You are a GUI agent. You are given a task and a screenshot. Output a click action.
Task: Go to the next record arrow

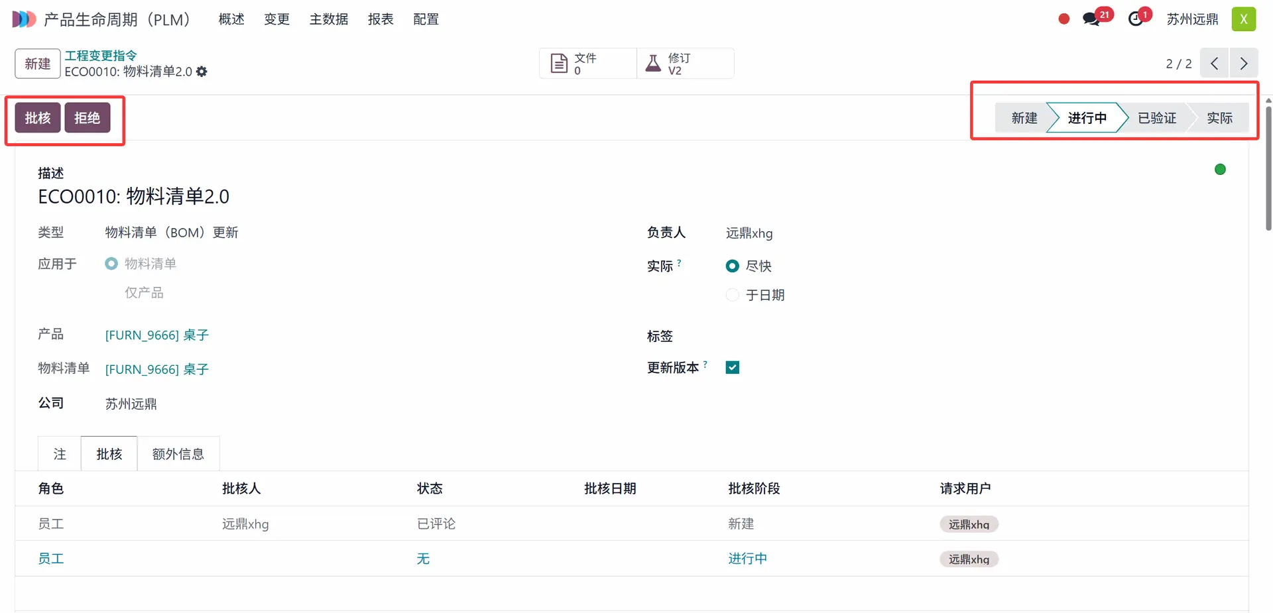[x=1243, y=64]
